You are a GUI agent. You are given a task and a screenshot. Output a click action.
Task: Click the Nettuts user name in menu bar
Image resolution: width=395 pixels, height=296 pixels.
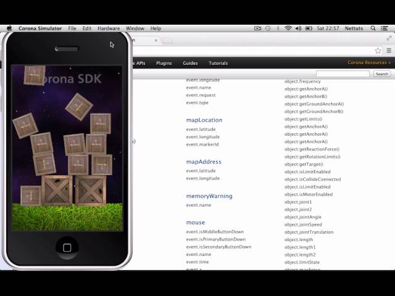tap(354, 28)
